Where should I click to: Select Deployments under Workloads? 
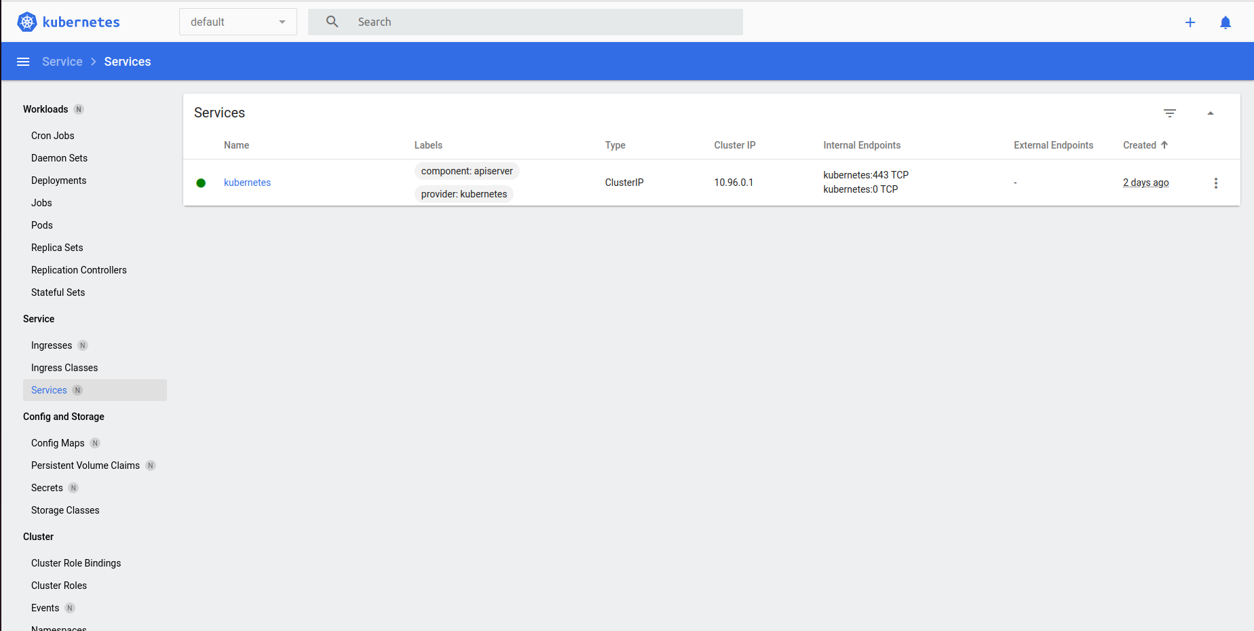click(58, 180)
